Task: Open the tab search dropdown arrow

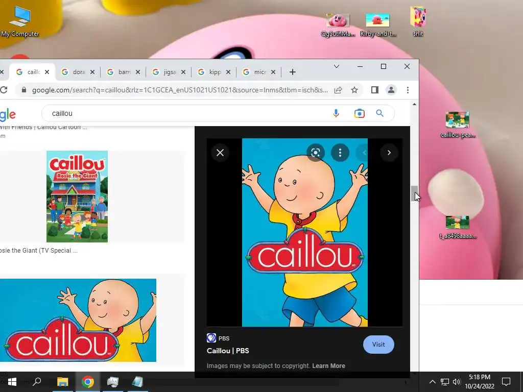Action: pyautogui.click(x=337, y=66)
